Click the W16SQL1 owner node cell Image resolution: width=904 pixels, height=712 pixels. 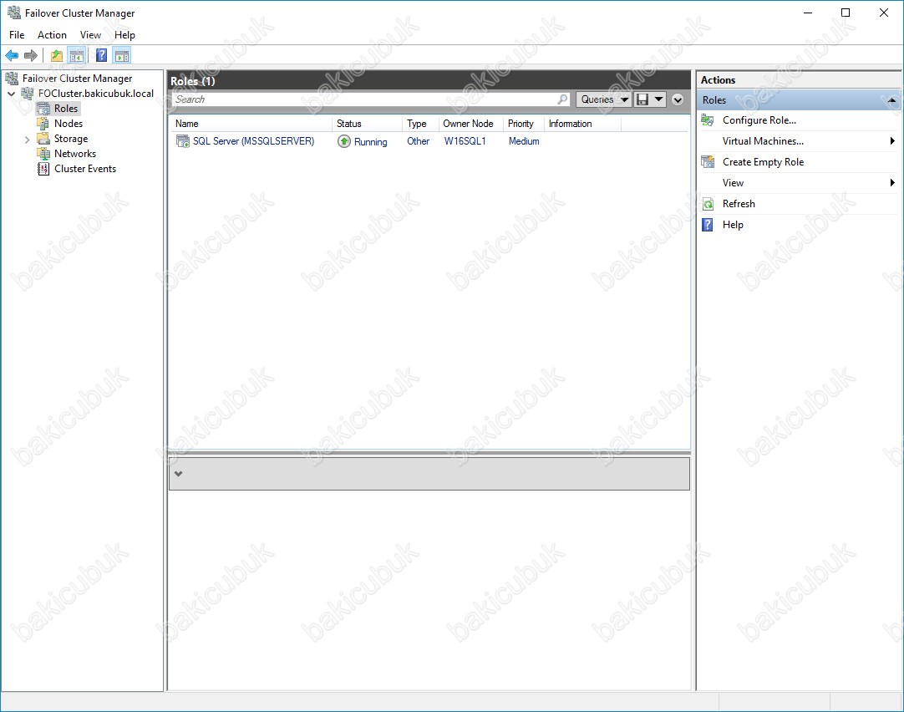click(465, 141)
